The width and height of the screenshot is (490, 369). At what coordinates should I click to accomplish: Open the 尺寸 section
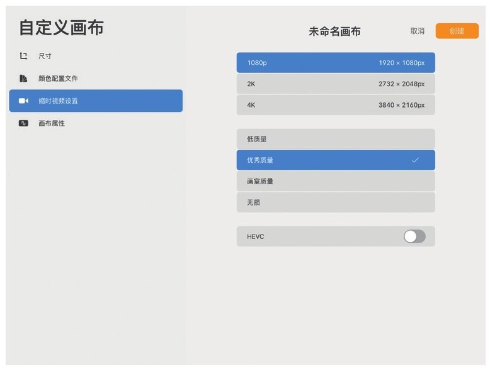point(96,56)
